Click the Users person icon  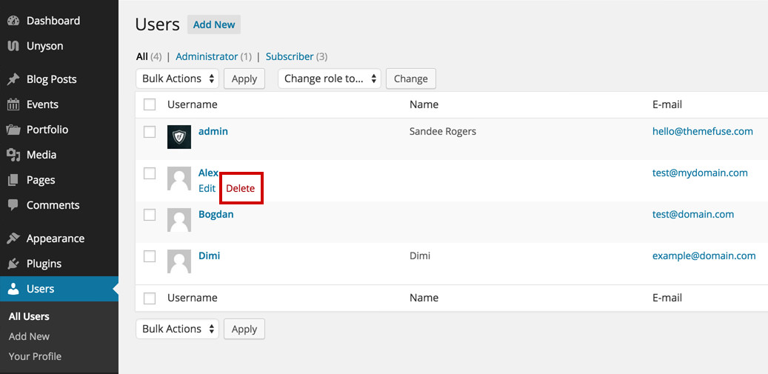[13, 289]
